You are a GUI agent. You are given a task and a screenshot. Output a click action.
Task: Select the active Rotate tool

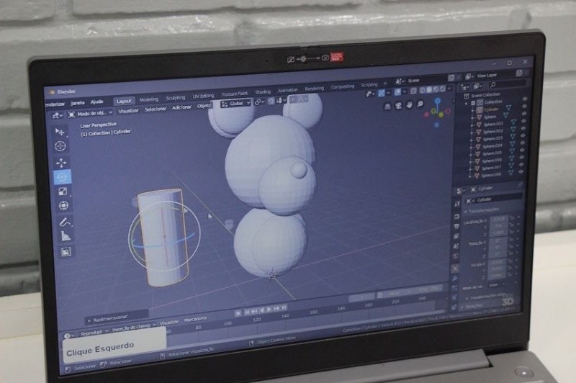click(62, 177)
